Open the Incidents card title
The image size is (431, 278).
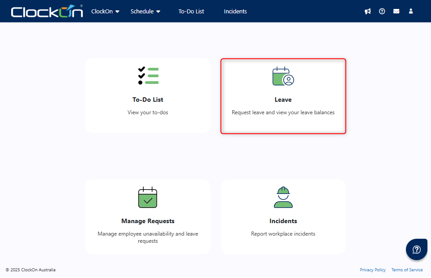(283, 221)
